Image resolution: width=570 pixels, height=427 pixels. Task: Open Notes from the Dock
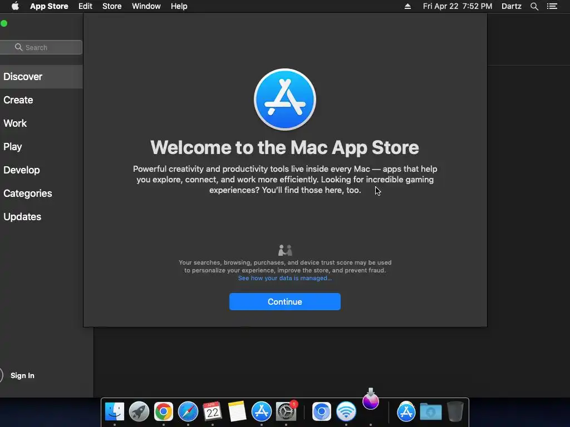[237, 412]
